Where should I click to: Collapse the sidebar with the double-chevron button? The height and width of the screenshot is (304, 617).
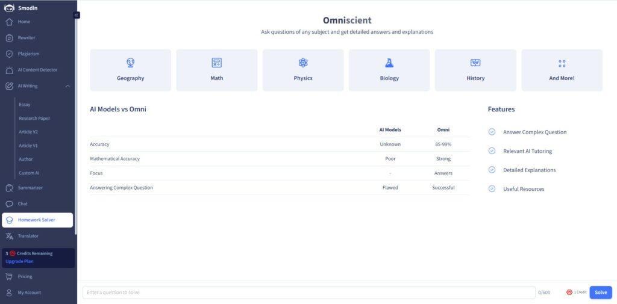click(77, 15)
